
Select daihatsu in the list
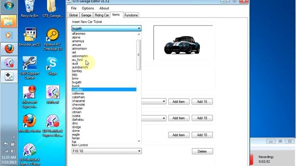click(78, 120)
